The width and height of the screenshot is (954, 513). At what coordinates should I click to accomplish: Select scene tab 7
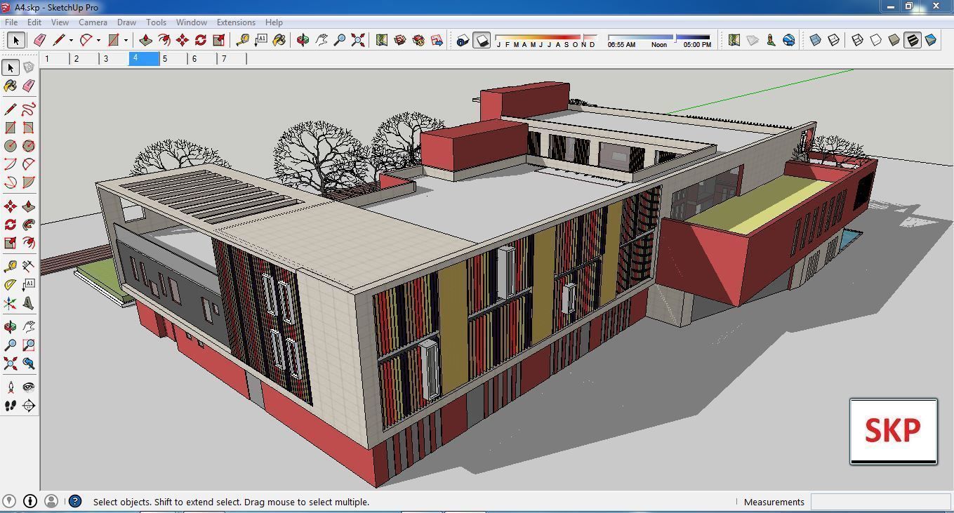232,59
